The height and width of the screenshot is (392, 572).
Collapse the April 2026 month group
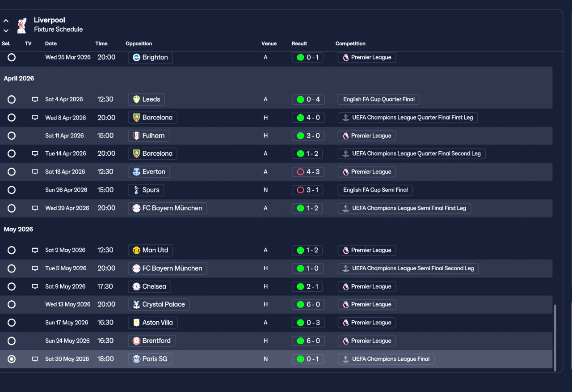pyautogui.click(x=19, y=78)
